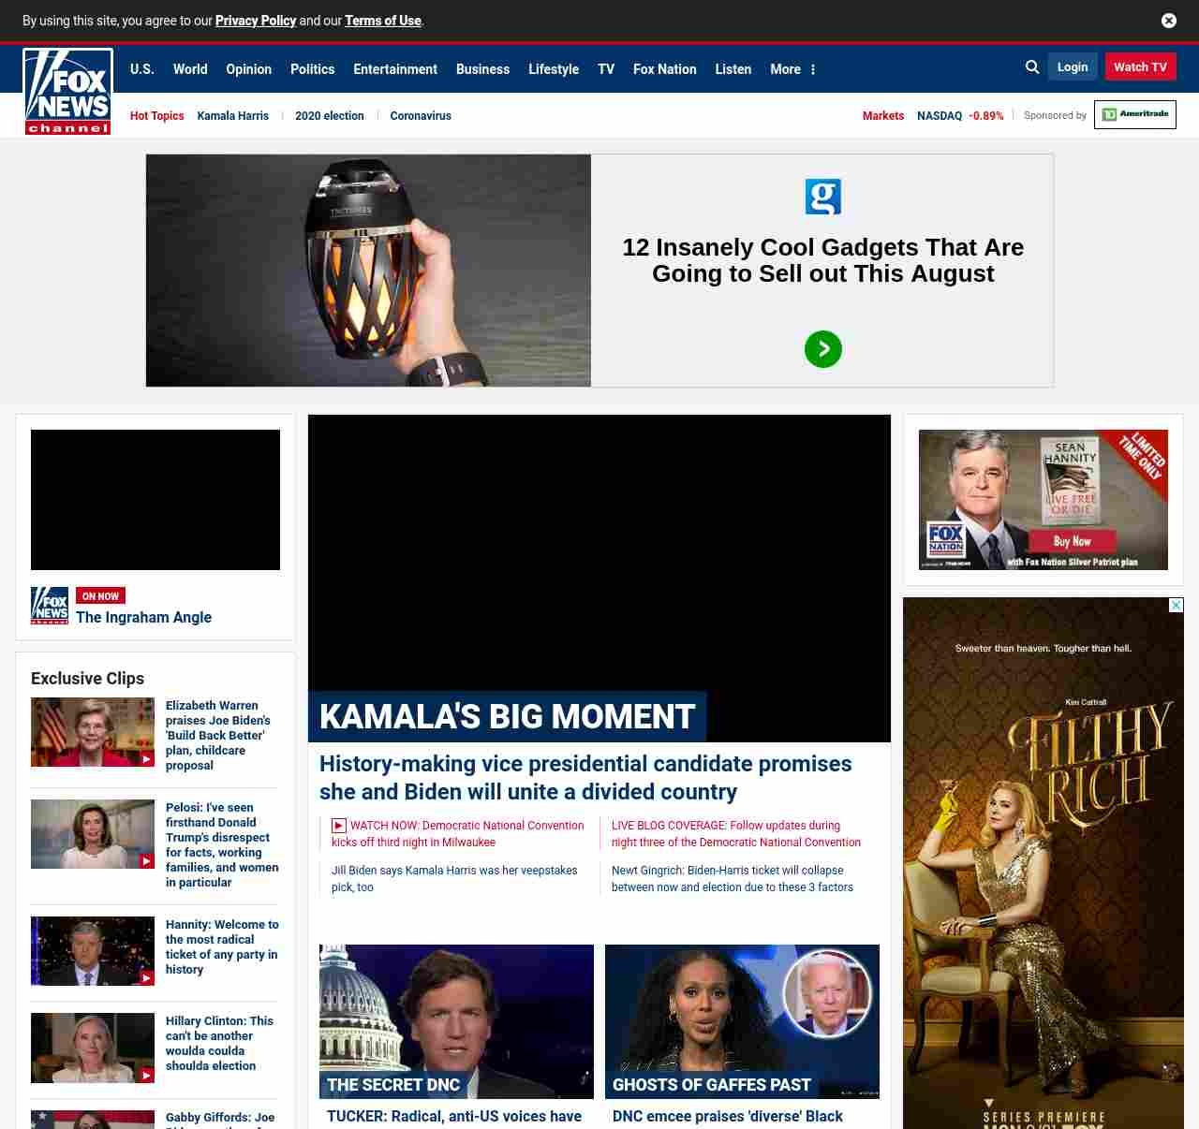Open the Newt Gingrich Biden-Harris ticket article
This screenshot has width=1199, height=1129.
732,879
